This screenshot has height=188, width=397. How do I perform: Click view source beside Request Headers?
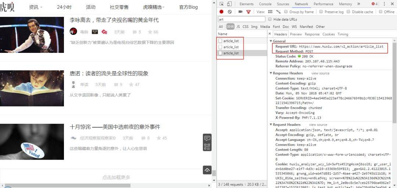coord(318,124)
